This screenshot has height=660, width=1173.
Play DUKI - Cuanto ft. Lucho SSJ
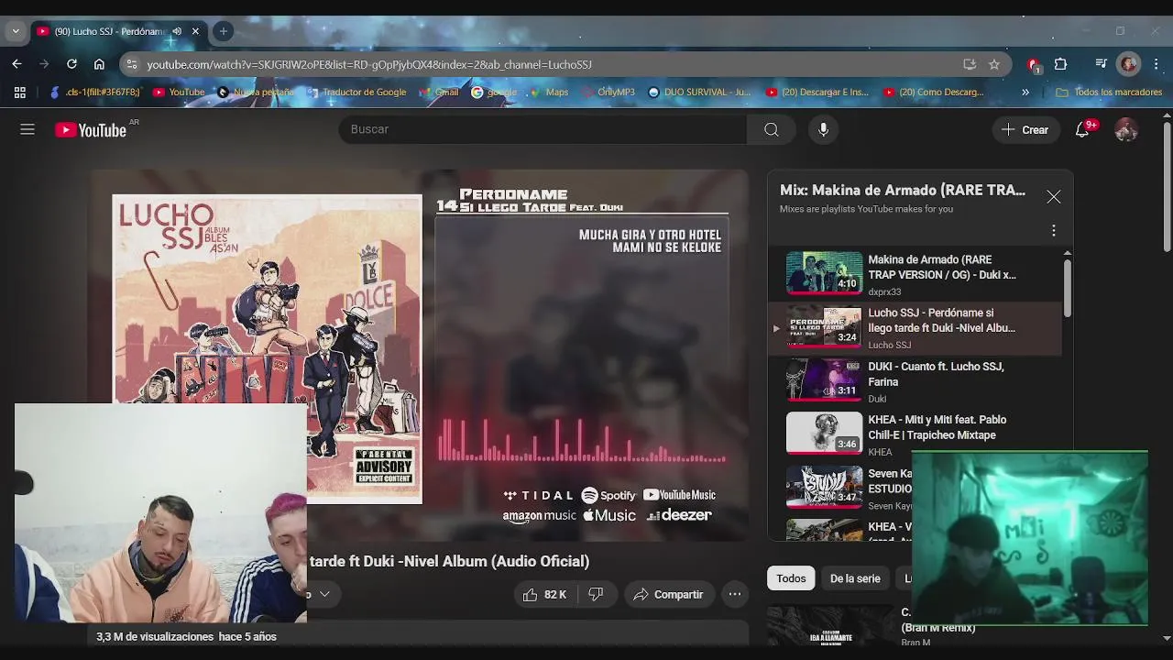click(x=916, y=380)
